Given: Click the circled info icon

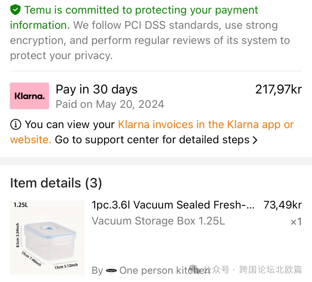Looking at the screenshot, I should [x=16, y=125].
